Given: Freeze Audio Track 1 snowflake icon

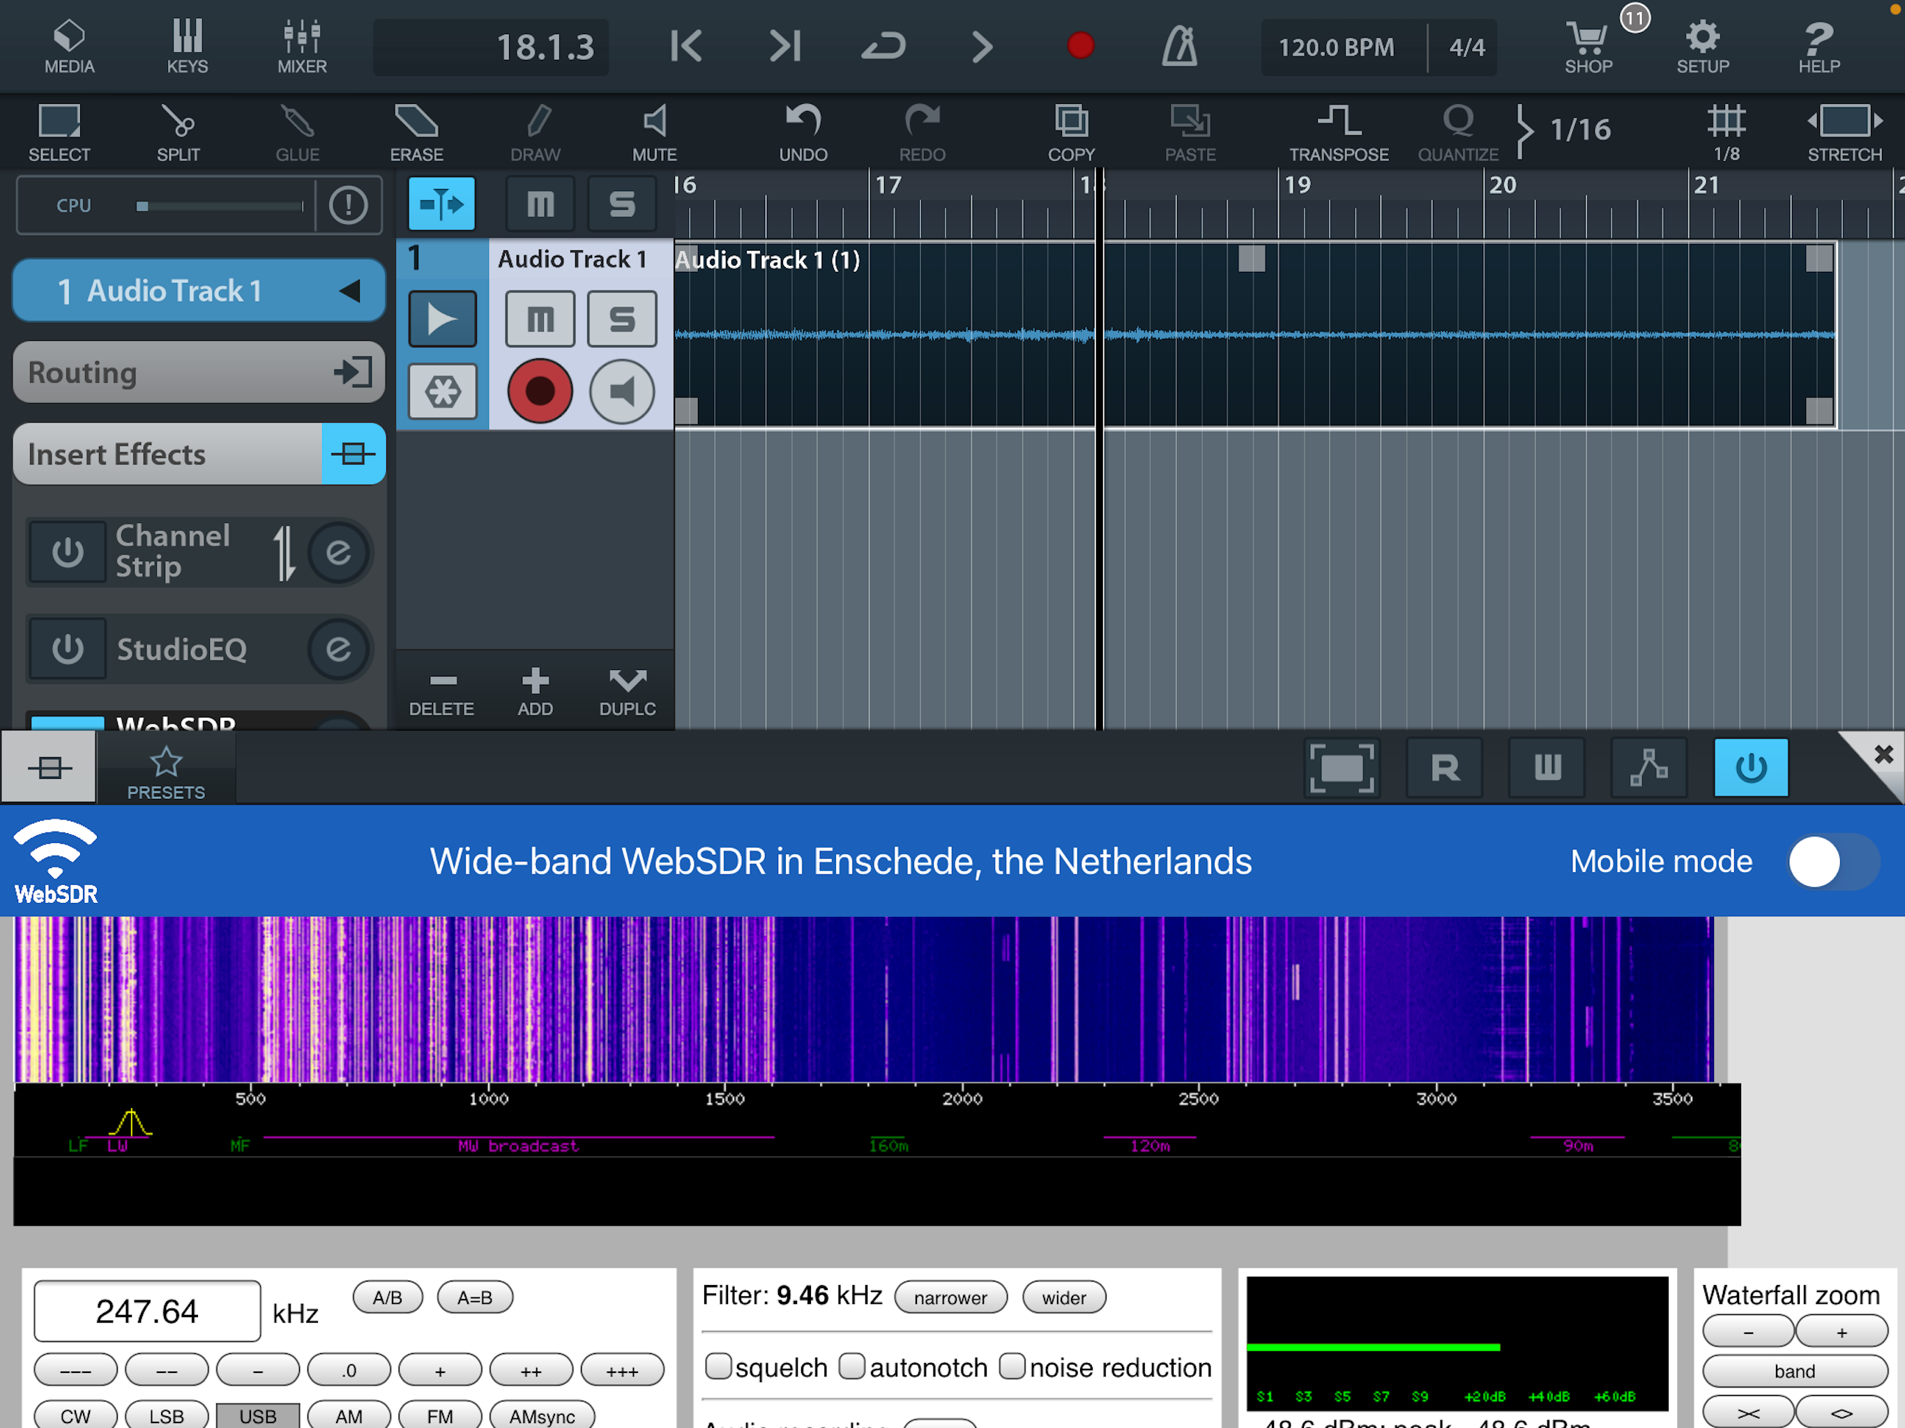Looking at the screenshot, I should pyautogui.click(x=442, y=392).
